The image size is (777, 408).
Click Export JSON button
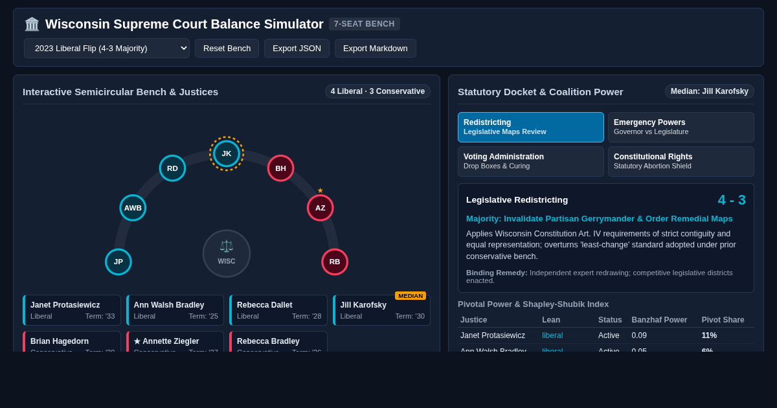[297, 48]
